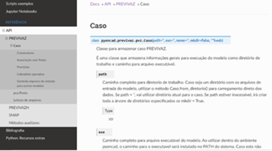Click the exe attribute label
This screenshot has width=272, height=151.
102,132
